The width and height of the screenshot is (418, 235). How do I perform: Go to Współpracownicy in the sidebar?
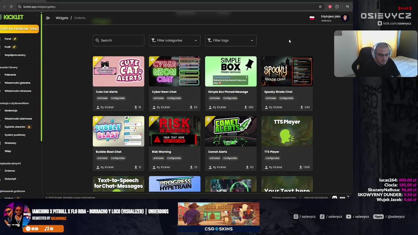pyautogui.click(x=15, y=55)
